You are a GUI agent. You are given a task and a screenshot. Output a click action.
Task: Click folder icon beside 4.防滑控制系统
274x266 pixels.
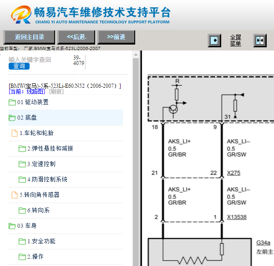tap(22, 180)
